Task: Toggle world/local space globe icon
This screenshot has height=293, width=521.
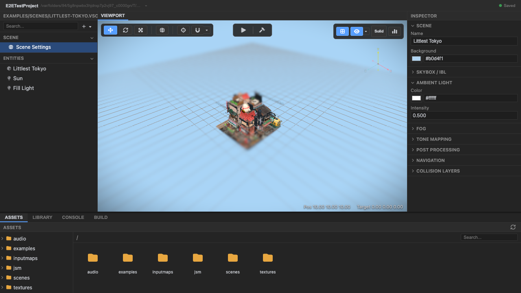Action: 162,30
